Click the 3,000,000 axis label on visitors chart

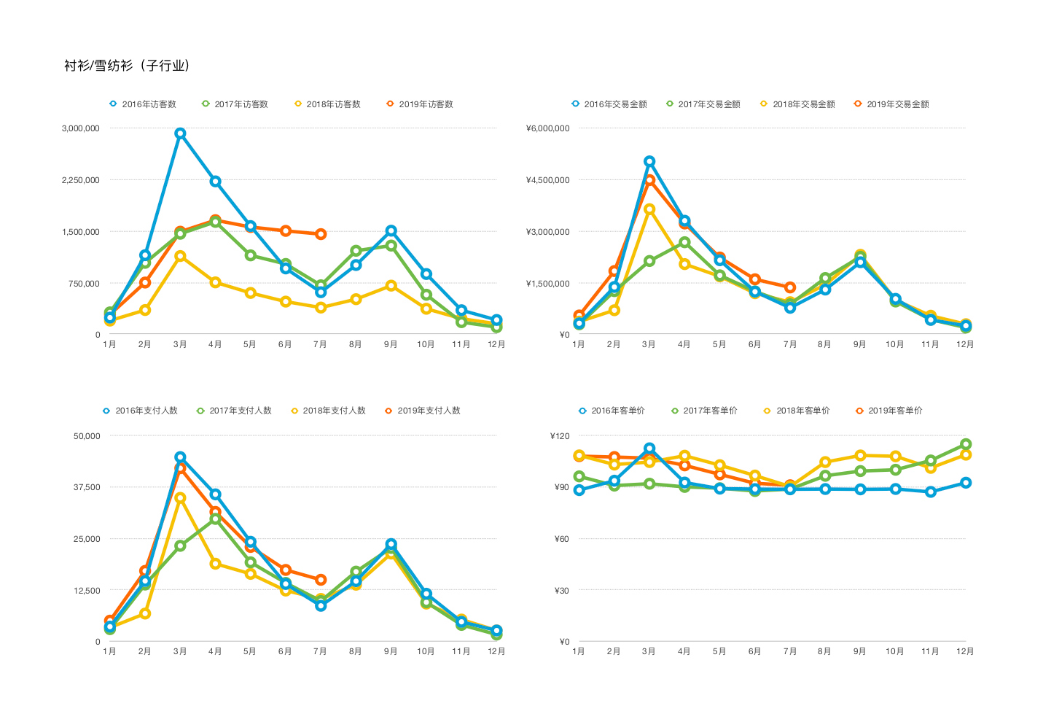[81, 128]
